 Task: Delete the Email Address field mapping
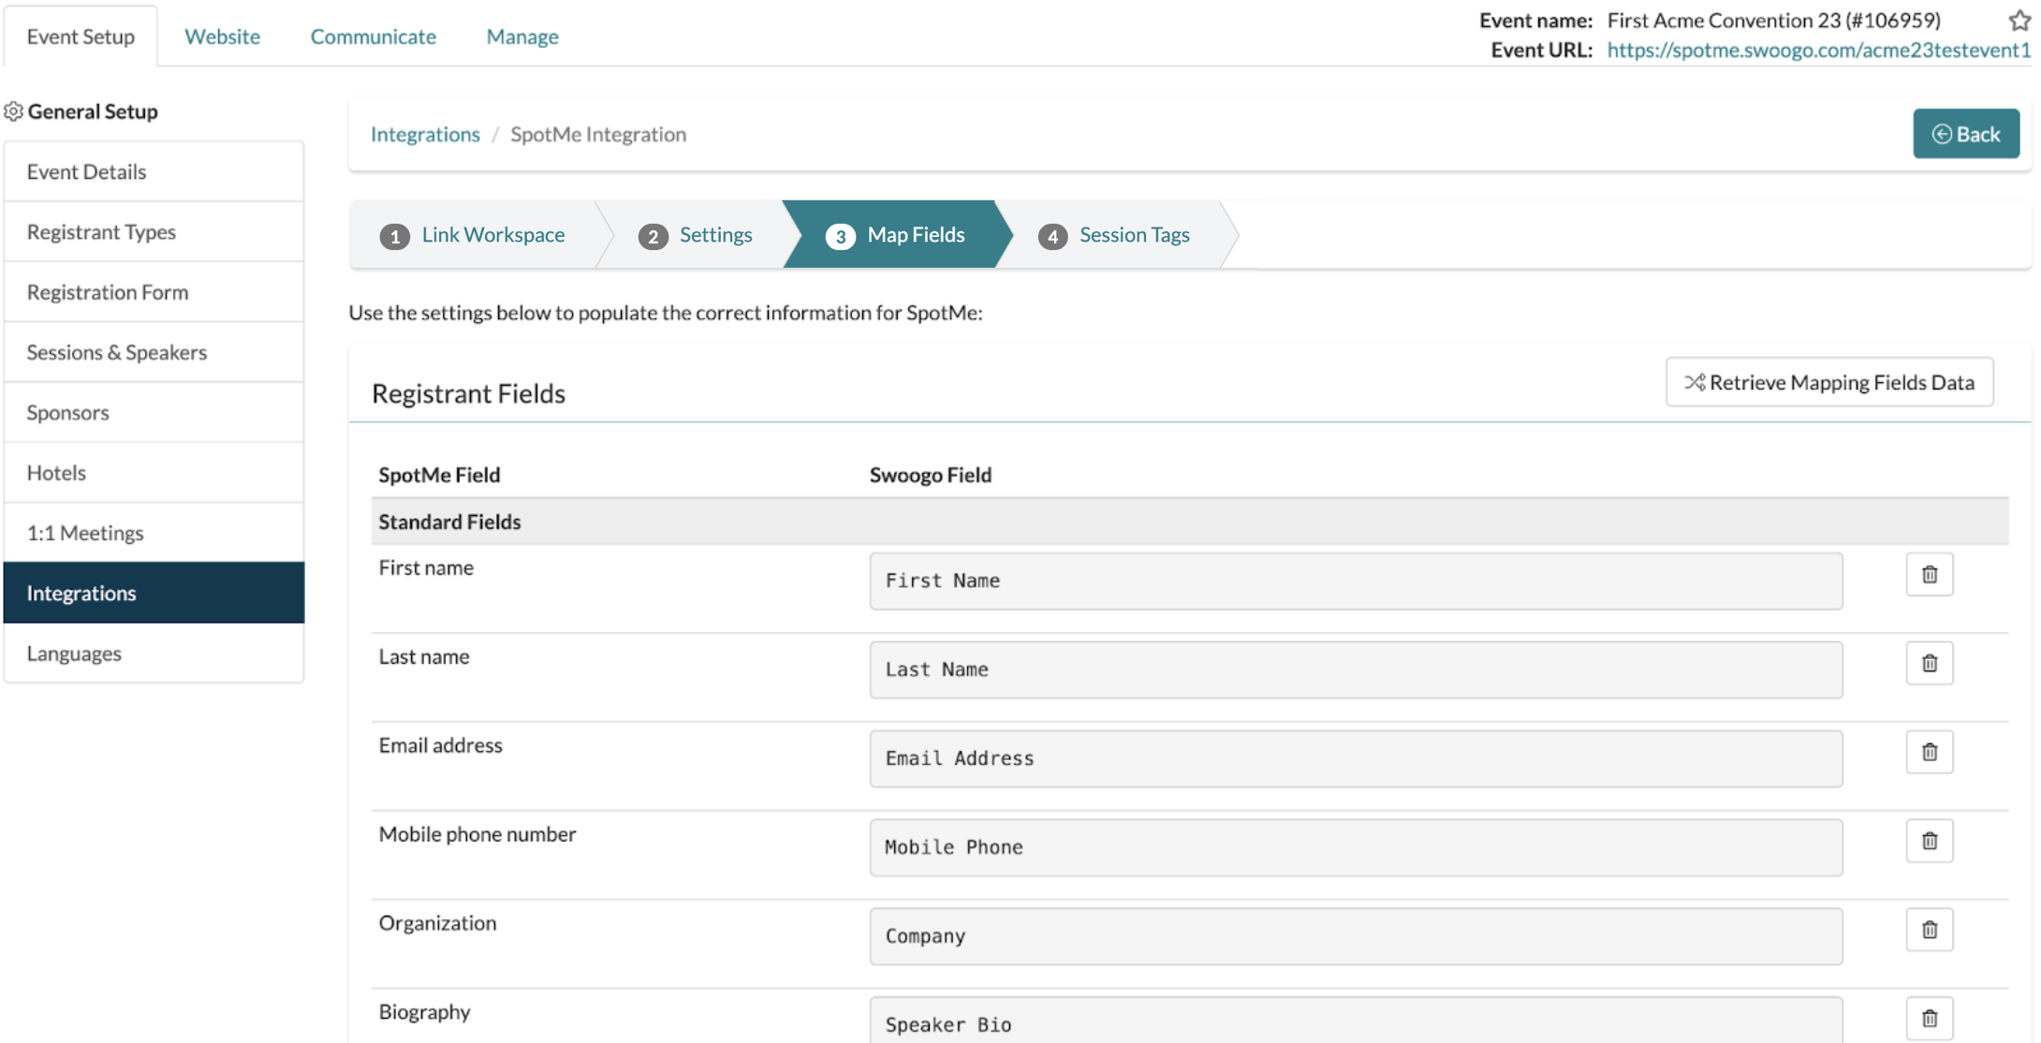pyautogui.click(x=1929, y=752)
